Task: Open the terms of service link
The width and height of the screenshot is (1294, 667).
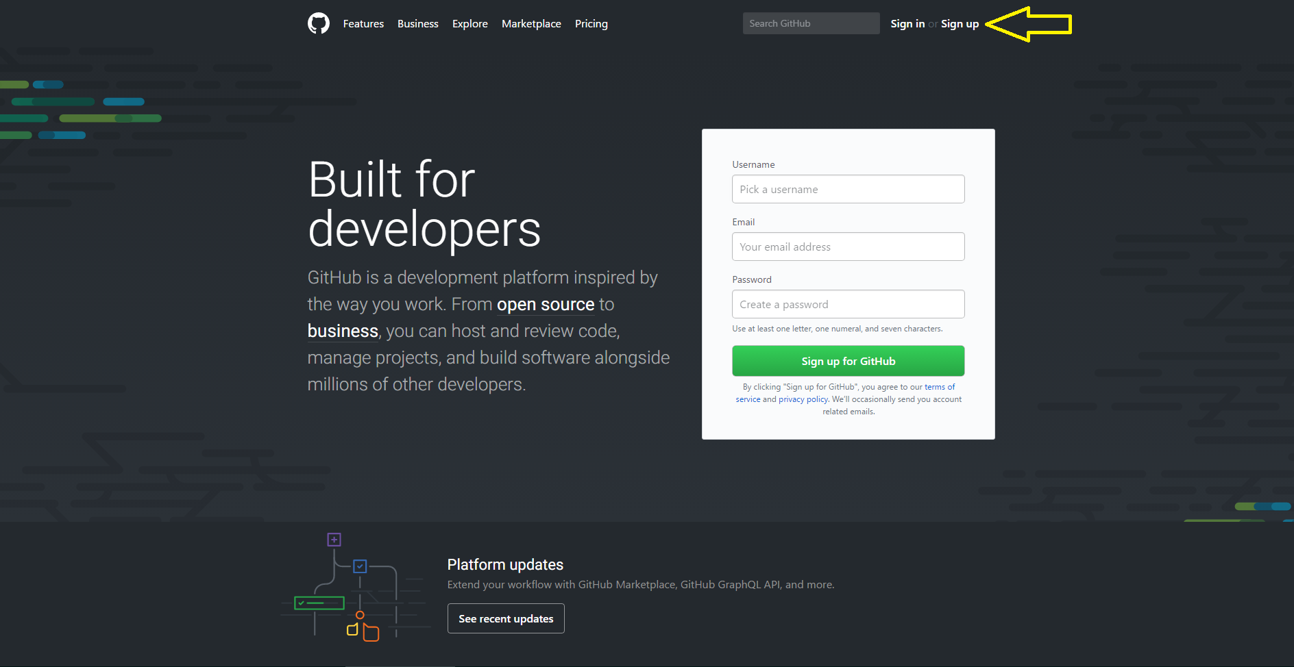Action: (940, 387)
